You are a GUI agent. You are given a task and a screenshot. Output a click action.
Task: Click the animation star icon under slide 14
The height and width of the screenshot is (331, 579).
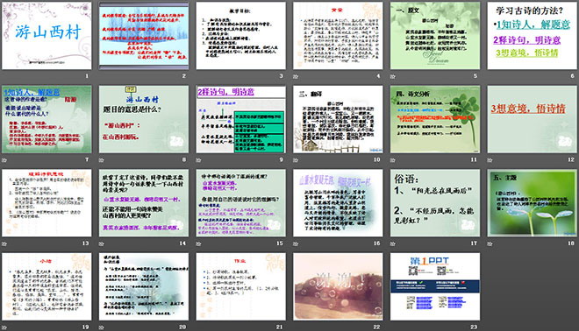click(x=101, y=243)
